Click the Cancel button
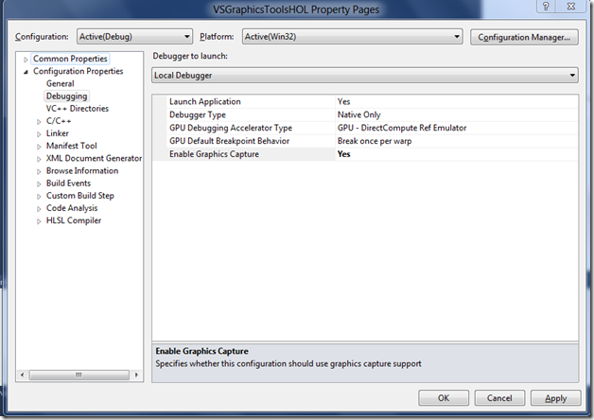 tap(499, 398)
